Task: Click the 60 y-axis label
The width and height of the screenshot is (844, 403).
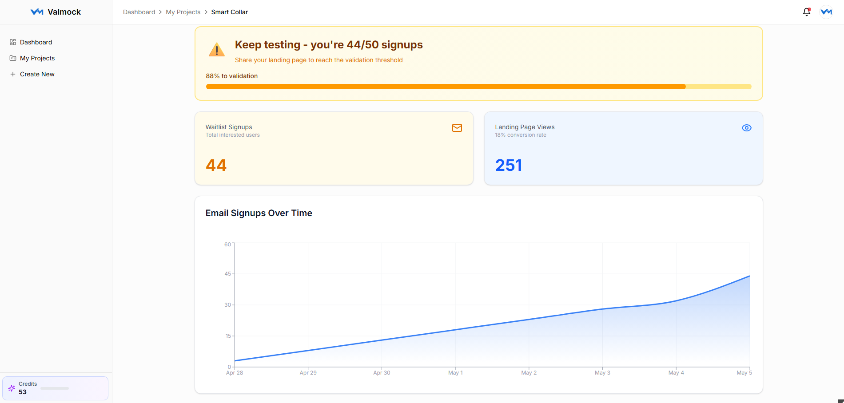Action: pyautogui.click(x=227, y=245)
